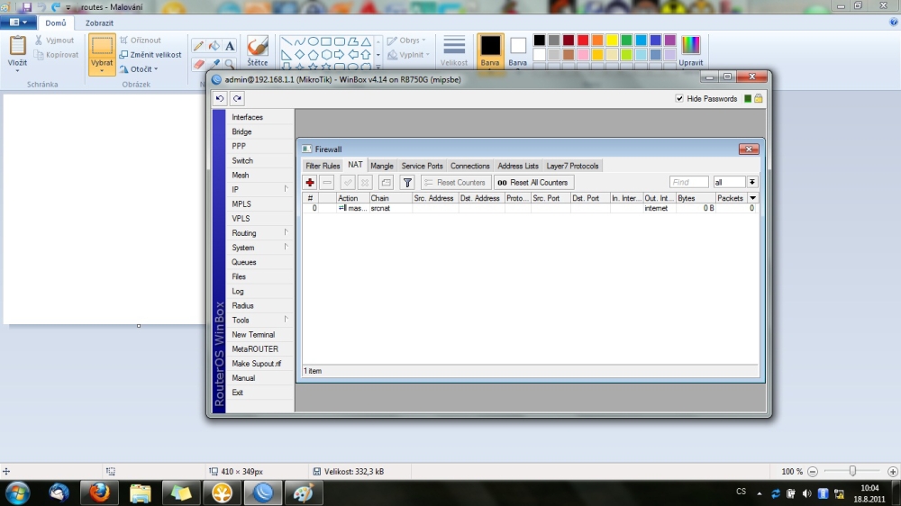Open Queues in WinBox menu
901x506 pixels.
click(243, 262)
